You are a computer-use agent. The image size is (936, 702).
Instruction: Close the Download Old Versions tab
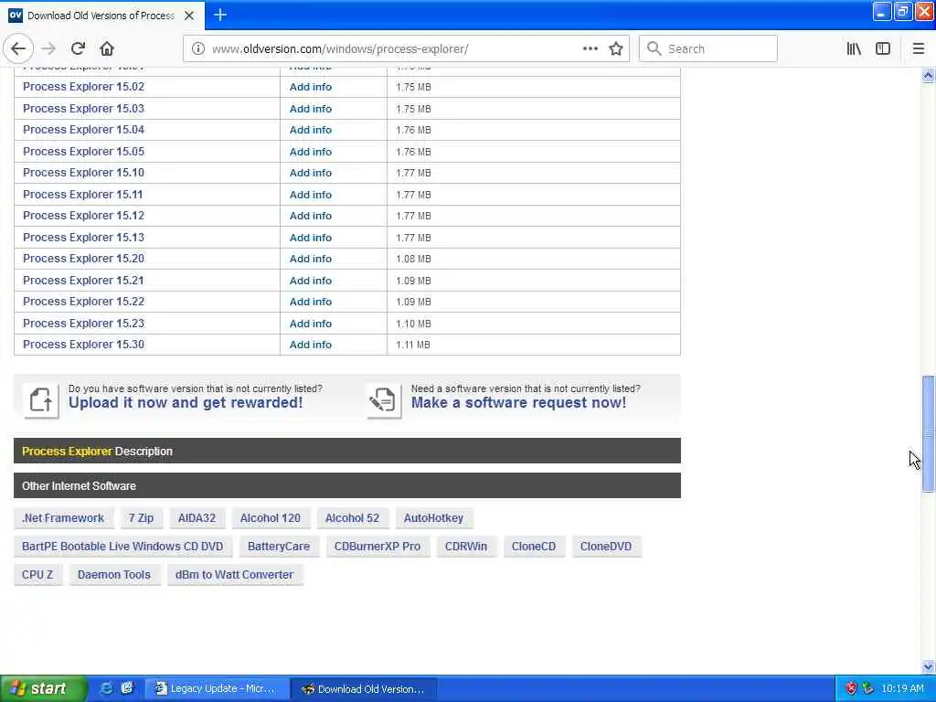pyautogui.click(x=189, y=16)
